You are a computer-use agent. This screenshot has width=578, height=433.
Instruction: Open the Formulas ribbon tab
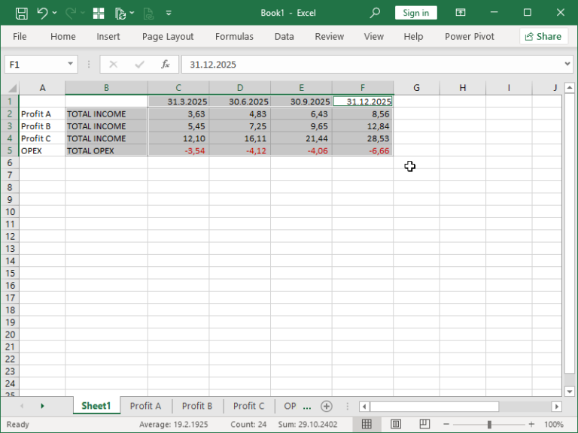(234, 36)
